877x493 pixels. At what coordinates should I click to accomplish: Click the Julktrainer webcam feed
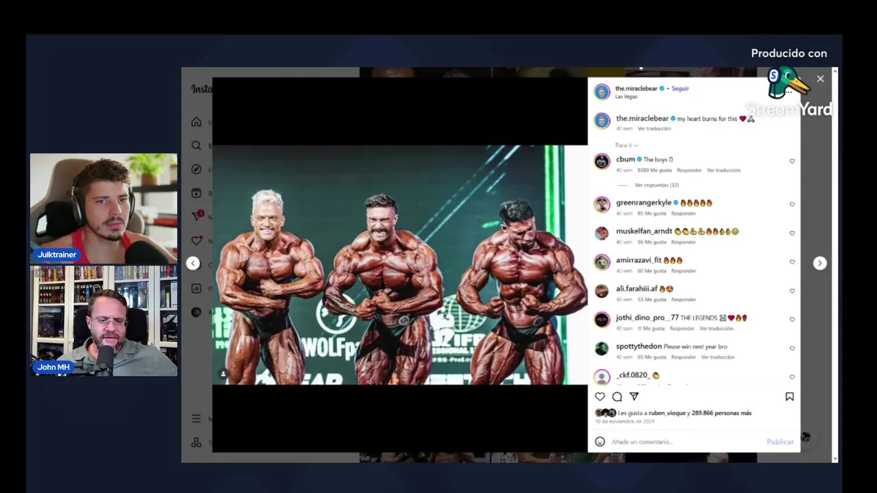(103, 209)
